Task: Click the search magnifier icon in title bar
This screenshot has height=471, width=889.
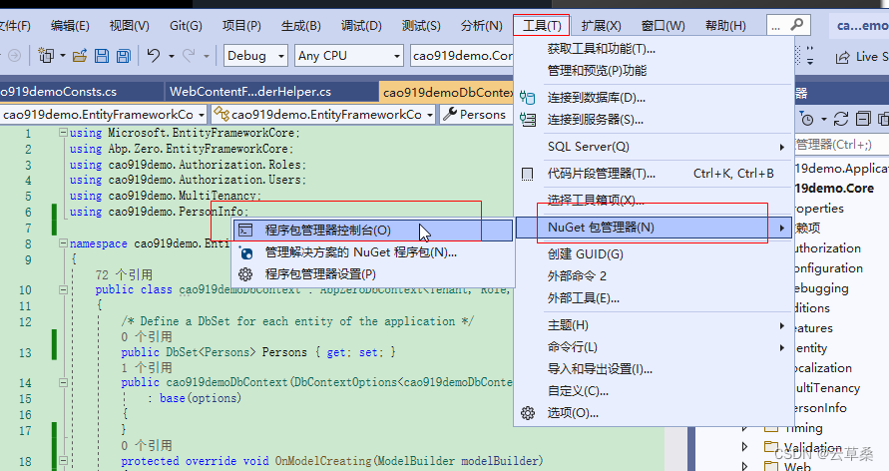Action: click(x=796, y=25)
